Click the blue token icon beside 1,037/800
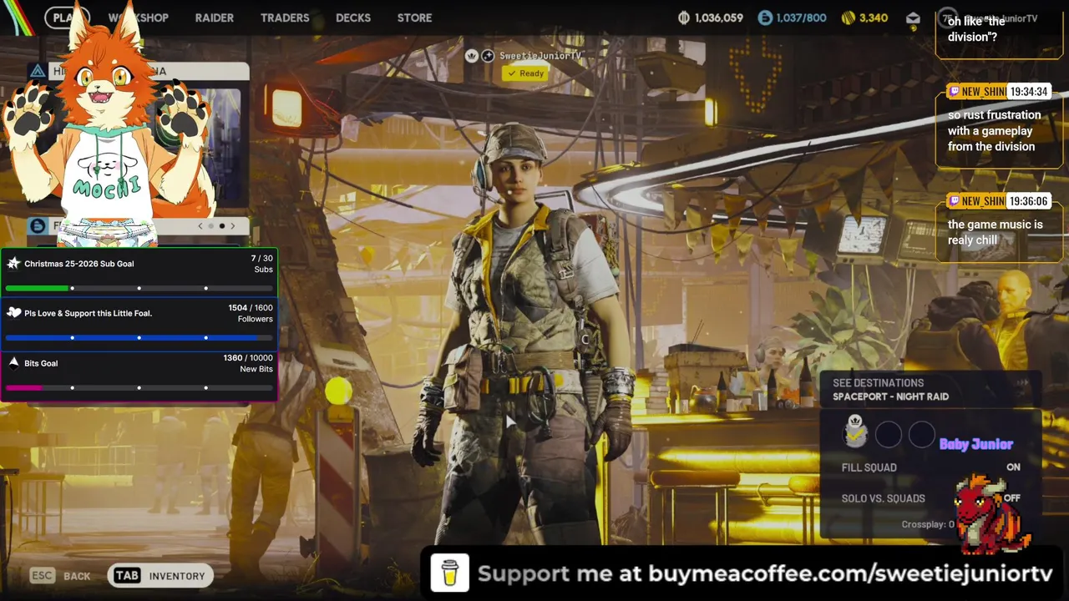The height and width of the screenshot is (601, 1069). (765, 18)
